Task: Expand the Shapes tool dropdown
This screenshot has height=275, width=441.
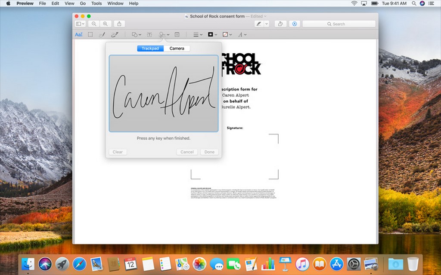Action: 137,34
